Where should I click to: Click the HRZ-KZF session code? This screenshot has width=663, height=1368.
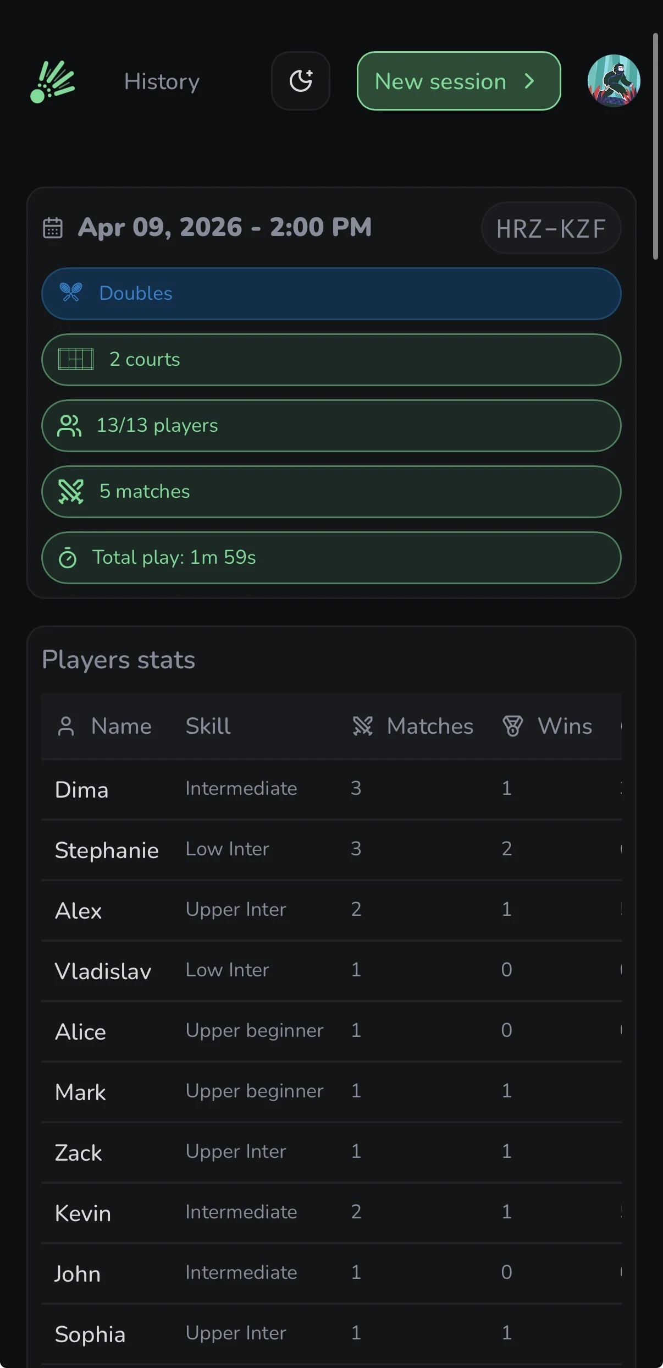(551, 227)
